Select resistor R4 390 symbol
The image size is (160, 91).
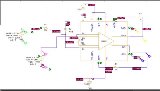[45, 28]
